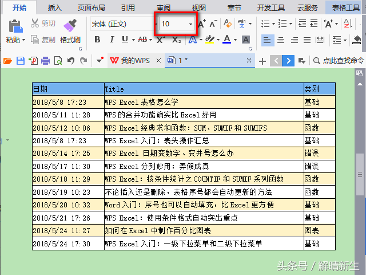Increase font size with the A+ icon
Image resolution: width=366 pixels, height=275 pixels.
[x=202, y=23]
